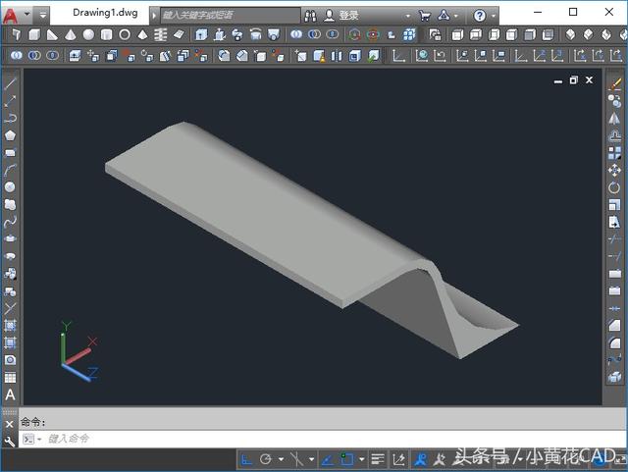
Task: Pick the Multiline Text (A) tool
Action: tap(10, 394)
